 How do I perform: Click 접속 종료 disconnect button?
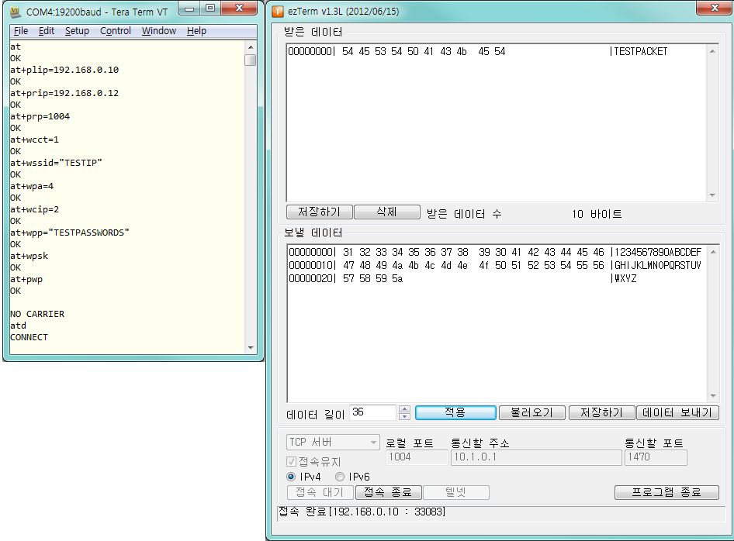(x=389, y=492)
